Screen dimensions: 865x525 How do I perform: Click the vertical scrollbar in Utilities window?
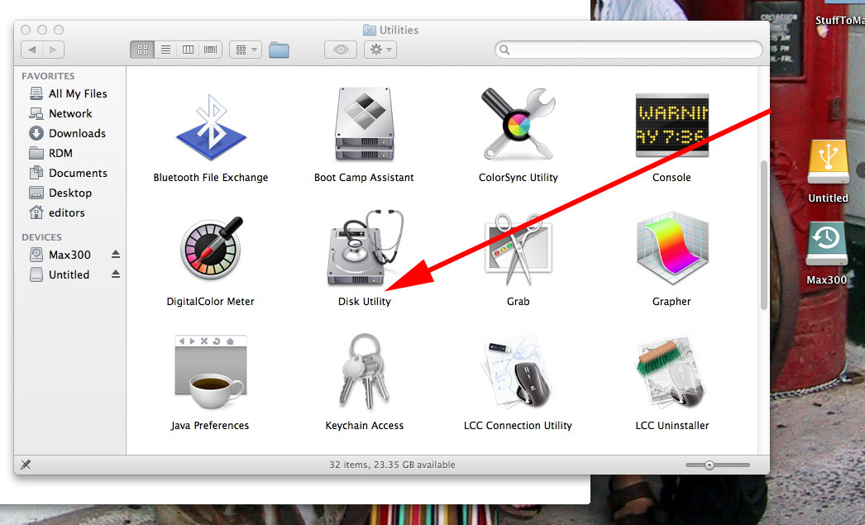[764, 235]
